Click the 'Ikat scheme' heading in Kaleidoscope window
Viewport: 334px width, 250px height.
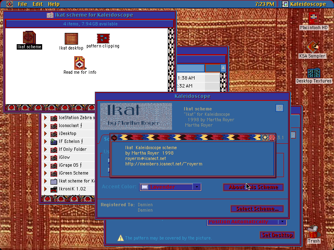[197, 109]
